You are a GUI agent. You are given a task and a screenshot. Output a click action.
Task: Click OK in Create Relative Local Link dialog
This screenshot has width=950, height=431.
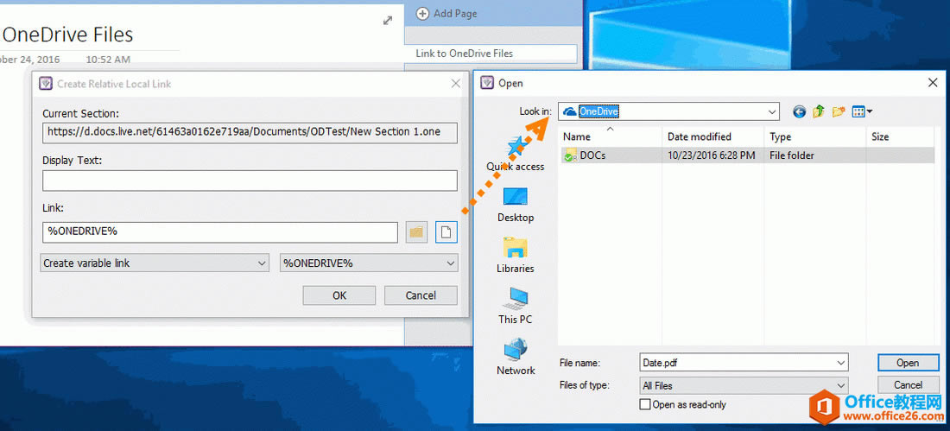click(339, 295)
